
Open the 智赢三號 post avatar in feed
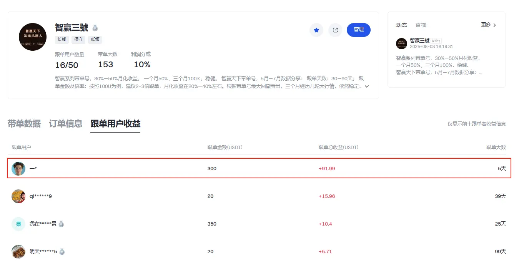point(401,43)
